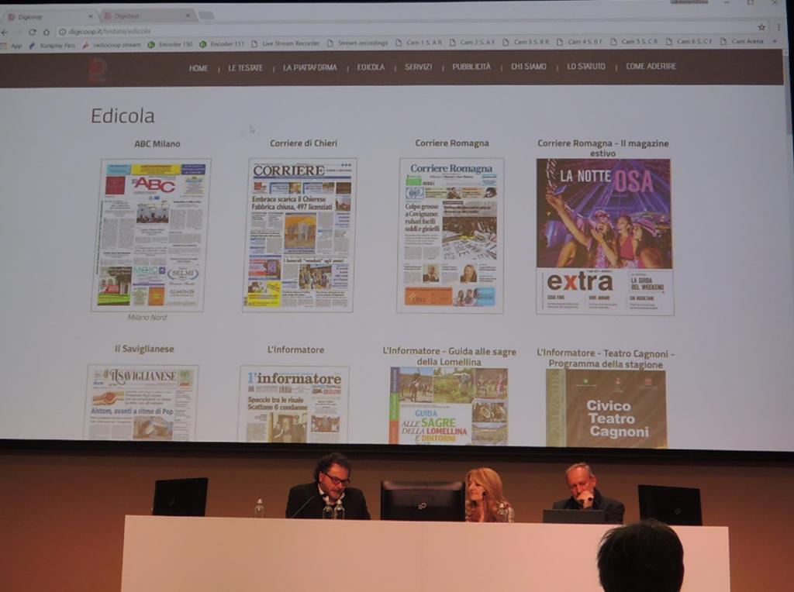Open the radiocoop stream bookmark
This screenshot has height=592, width=794.
[x=112, y=44]
